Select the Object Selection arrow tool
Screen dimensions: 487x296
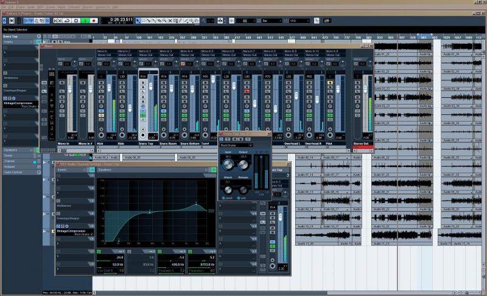(138, 21)
